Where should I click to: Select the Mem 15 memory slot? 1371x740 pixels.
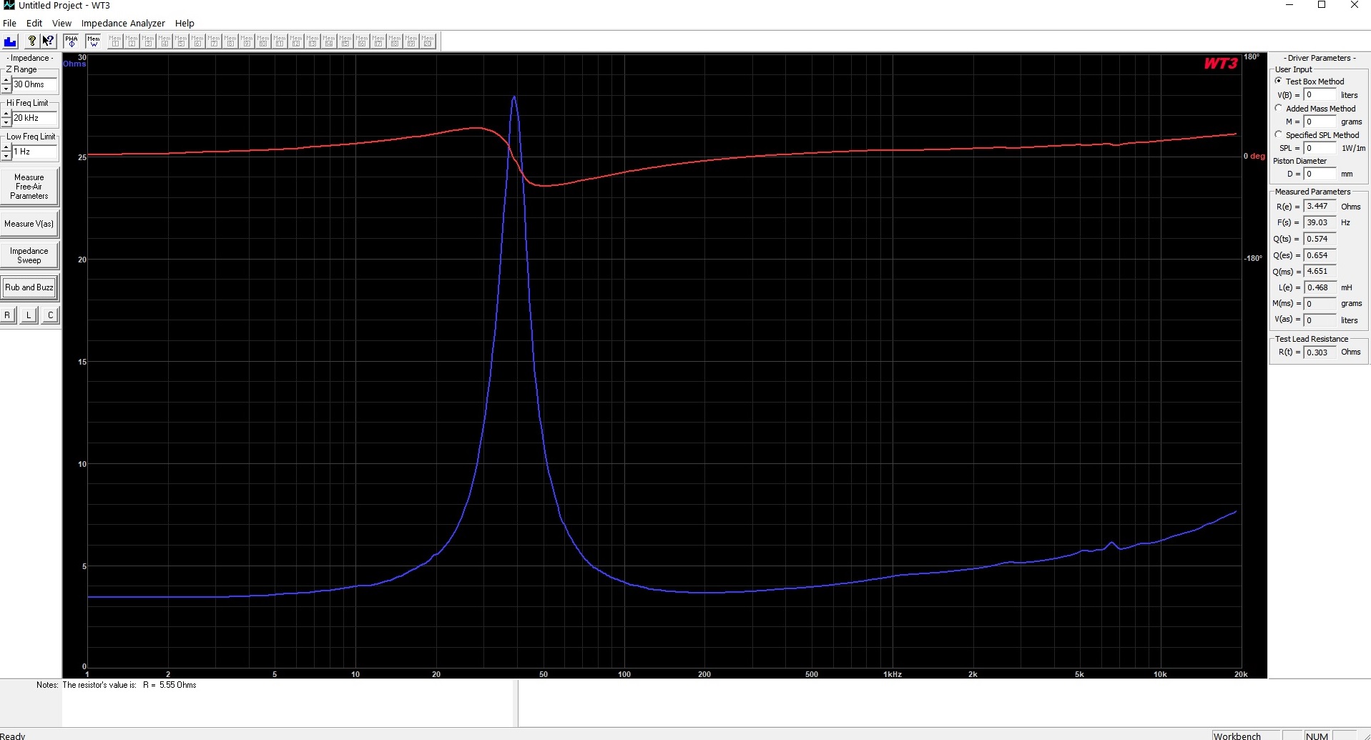[x=345, y=41]
